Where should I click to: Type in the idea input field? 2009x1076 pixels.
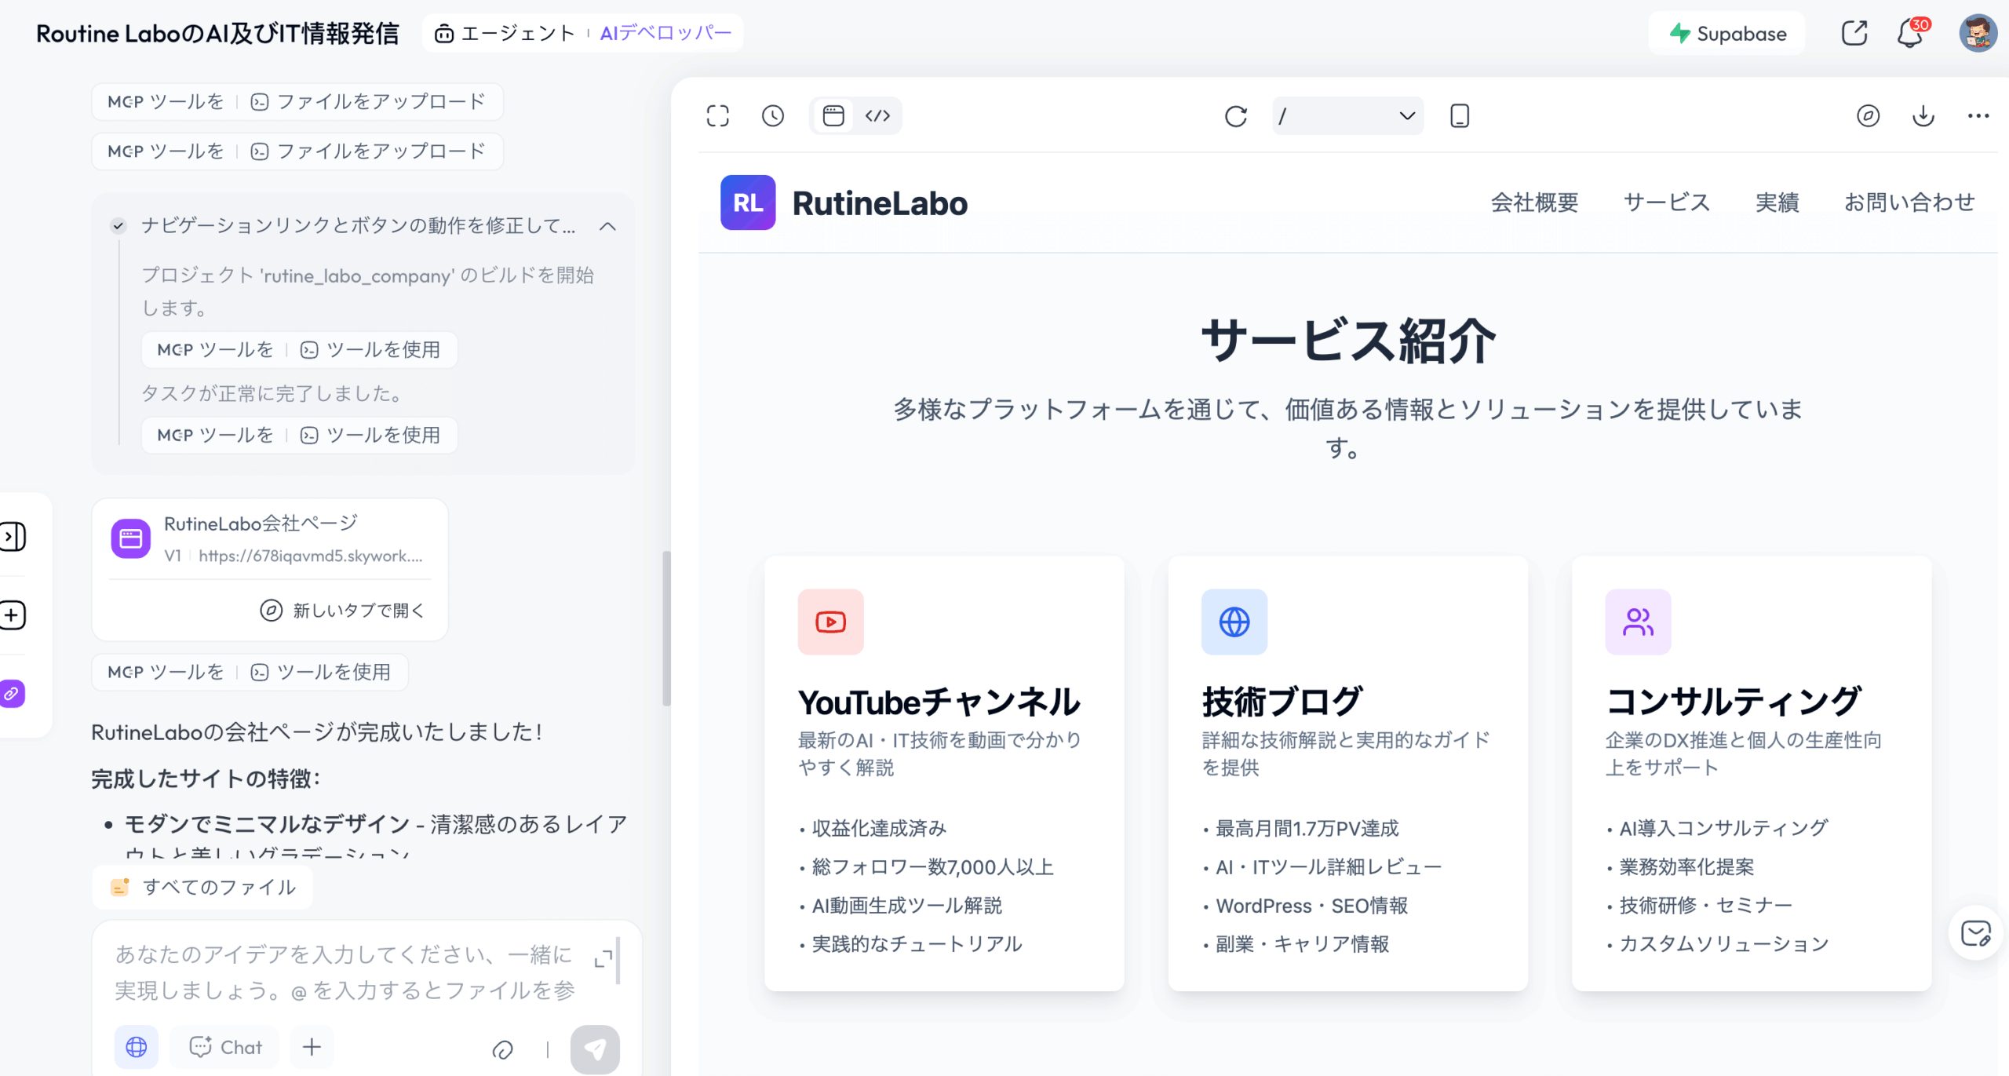click(345, 973)
